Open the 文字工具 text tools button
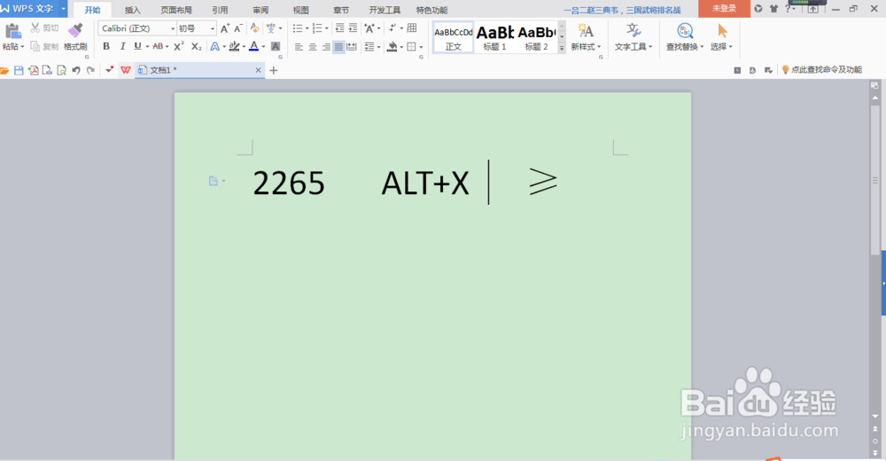This screenshot has height=461, width=886. coord(633,37)
